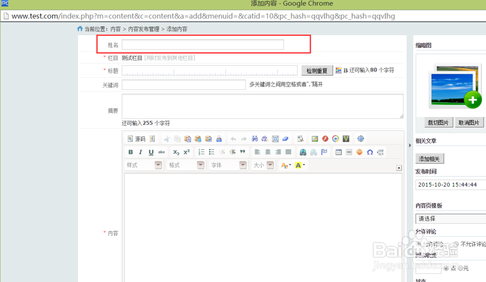Click the 裁切图片 button

click(438, 123)
